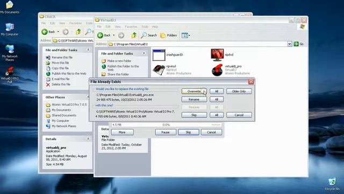Collapse File and Folder Tasks in VirtualDJ window
This screenshot has width=344, height=194.
[x=144, y=53]
